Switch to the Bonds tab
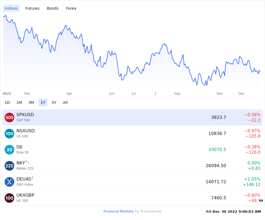The height and width of the screenshot is (220, 265). (x=53, y=8)
